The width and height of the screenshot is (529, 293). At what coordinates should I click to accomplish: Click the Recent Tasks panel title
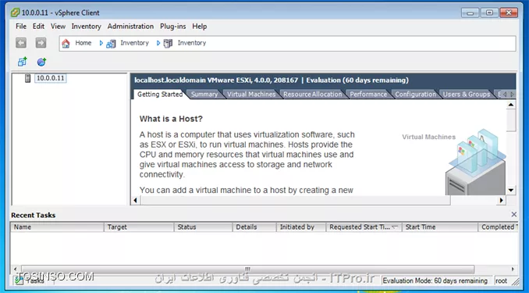33,216
